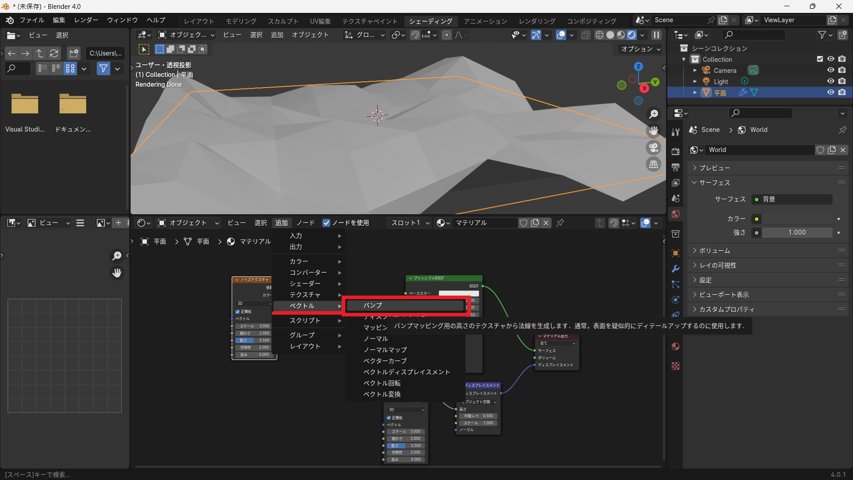This screenshot has width=853, height=480.
Task: Expand the Light item in outliner
Action: pyautogui.click(x=695, y=81)
